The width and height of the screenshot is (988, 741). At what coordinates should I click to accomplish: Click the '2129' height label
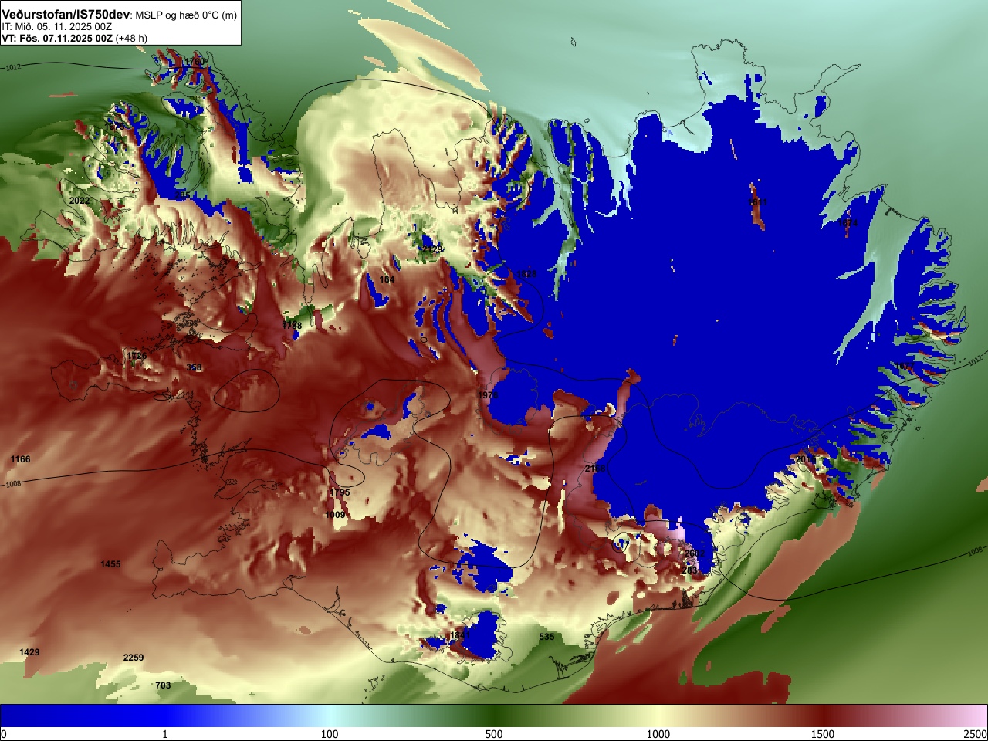click(433, 249)
